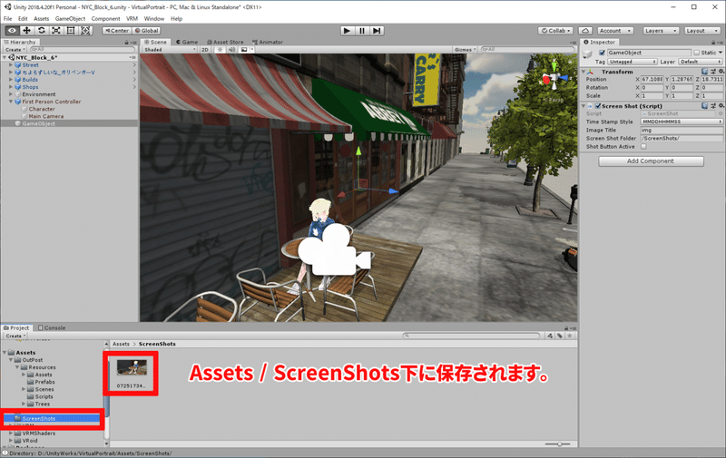Screen dimensions: 726x458
Task: Toggle Inspector panel lock icon
Action: pos(714,42)
